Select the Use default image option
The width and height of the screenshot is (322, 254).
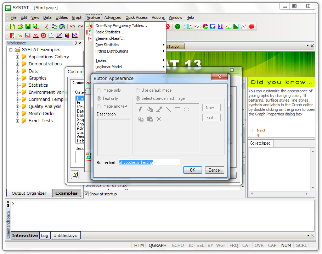tap(138, 90)
